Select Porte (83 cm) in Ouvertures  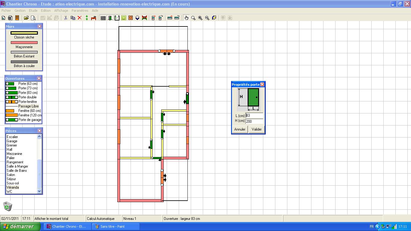(x=23, y=93)
